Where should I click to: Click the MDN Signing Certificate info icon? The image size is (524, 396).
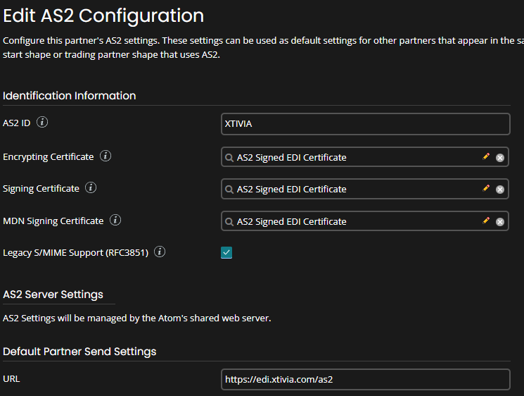(x=115, y=221)
